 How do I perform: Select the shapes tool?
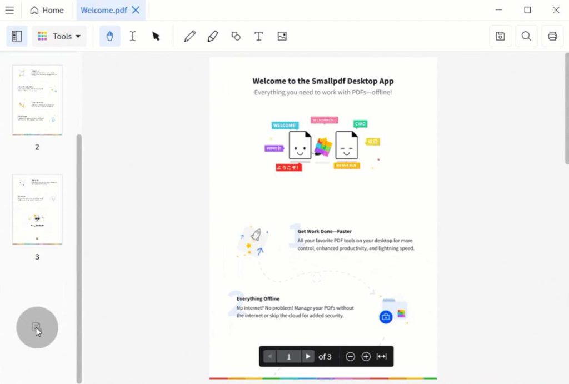pyautogui.click(x=236, y=36)
